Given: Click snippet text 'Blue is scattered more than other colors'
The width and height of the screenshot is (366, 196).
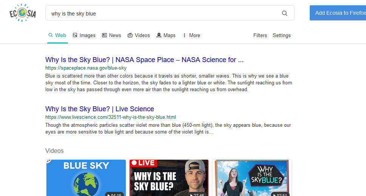Looking at the screenshot, I should [x=90, y=76].
